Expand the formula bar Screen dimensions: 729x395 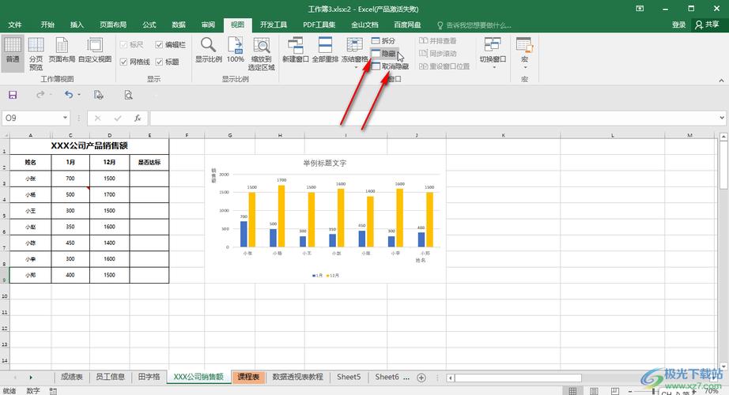722,118
